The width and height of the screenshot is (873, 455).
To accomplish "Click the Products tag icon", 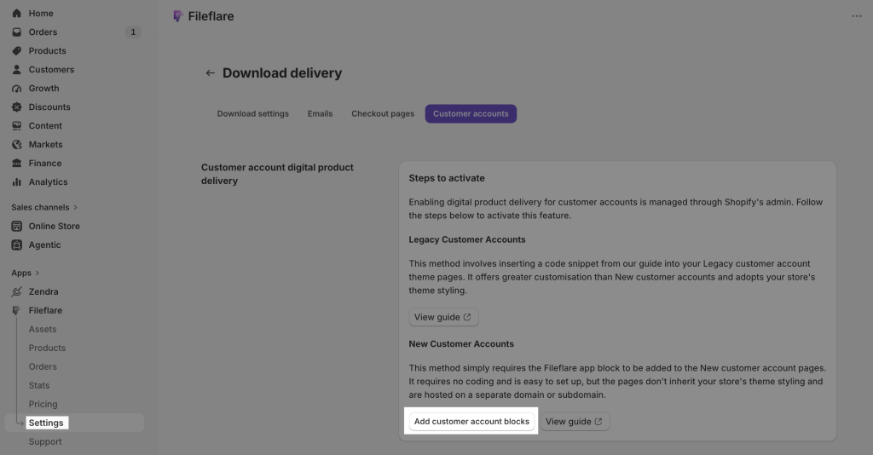I will pos(17,50).
